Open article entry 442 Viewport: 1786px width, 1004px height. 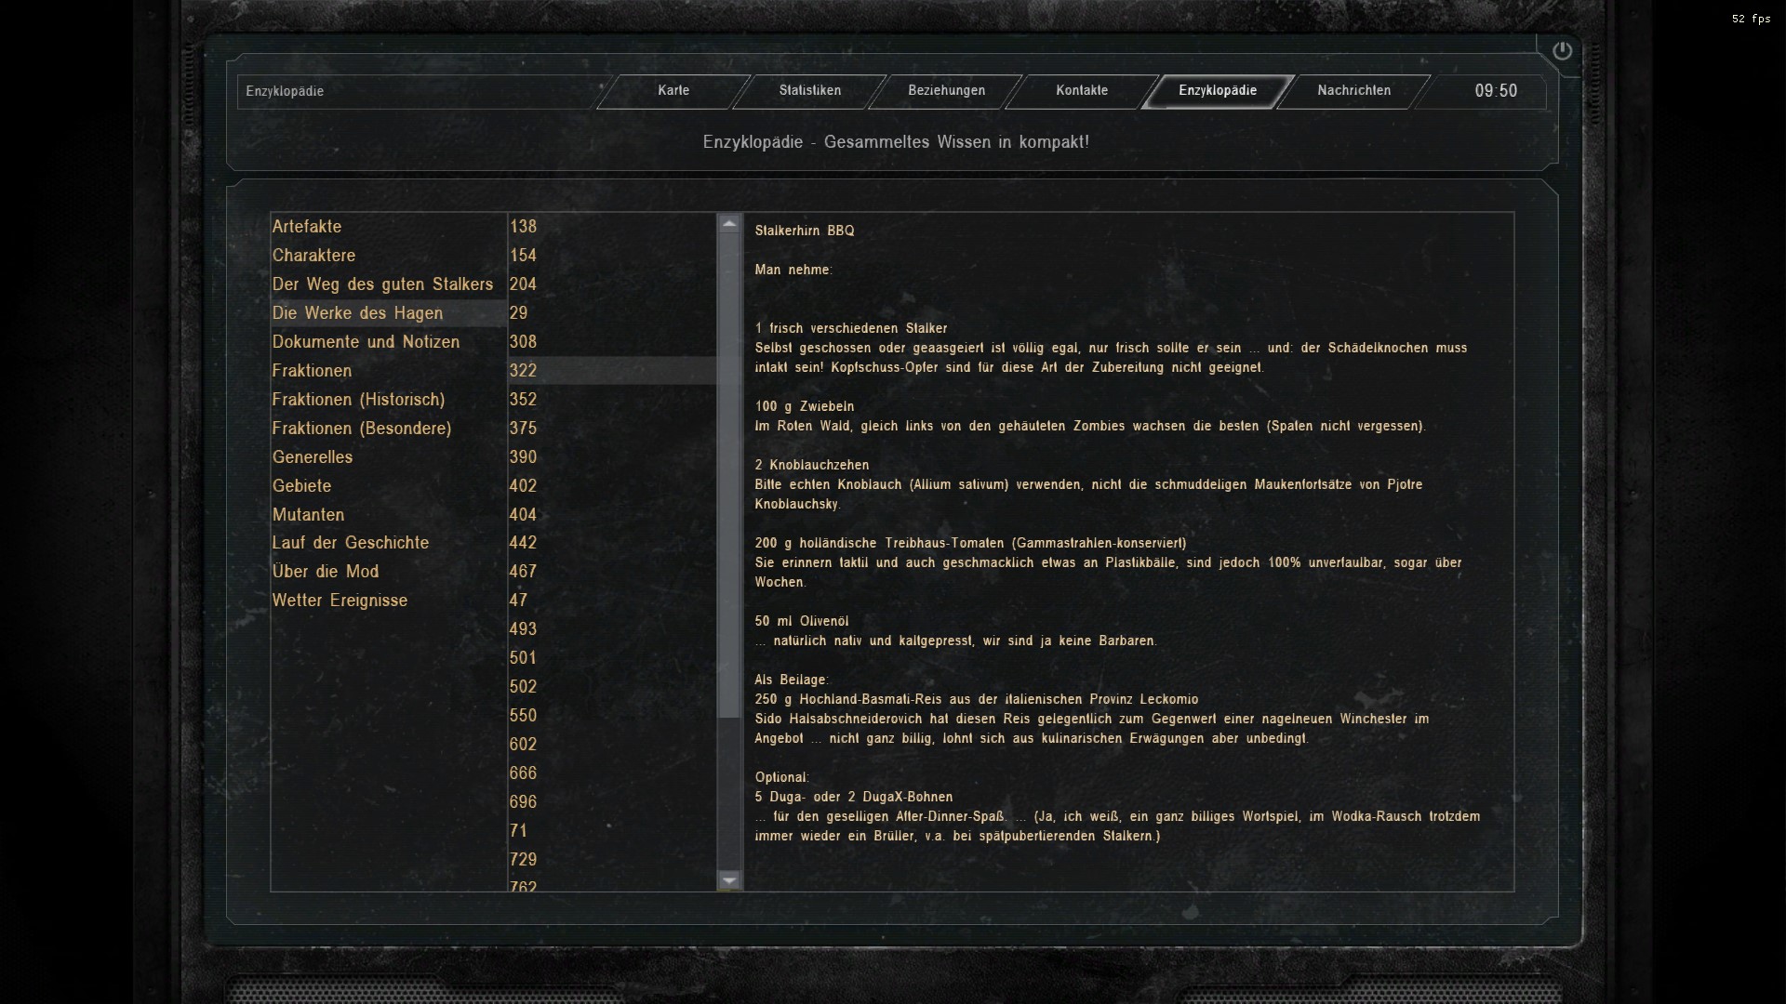523,543
